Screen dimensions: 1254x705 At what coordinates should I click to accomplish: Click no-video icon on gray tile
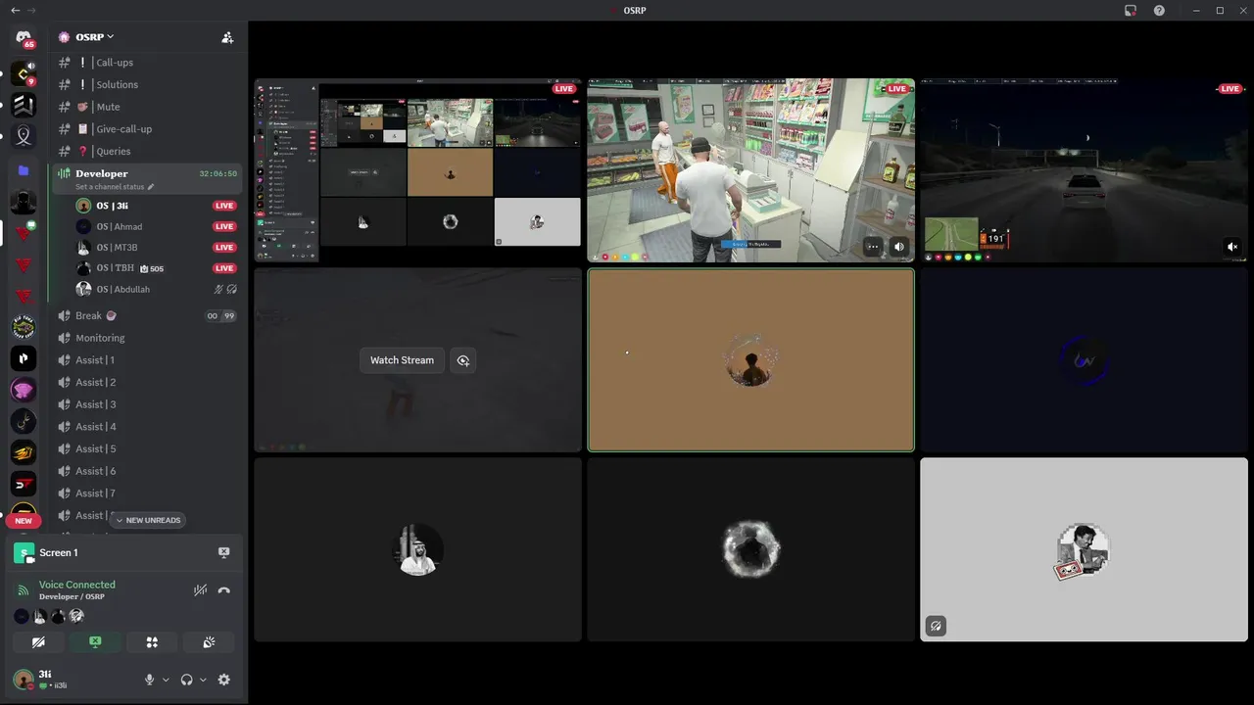pos(936,626)
